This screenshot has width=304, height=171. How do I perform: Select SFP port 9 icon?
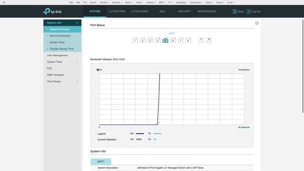(x=201, y=40)
